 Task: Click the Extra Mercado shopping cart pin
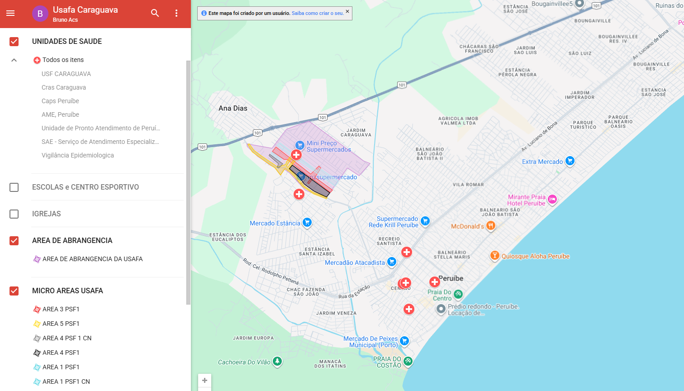570,161
